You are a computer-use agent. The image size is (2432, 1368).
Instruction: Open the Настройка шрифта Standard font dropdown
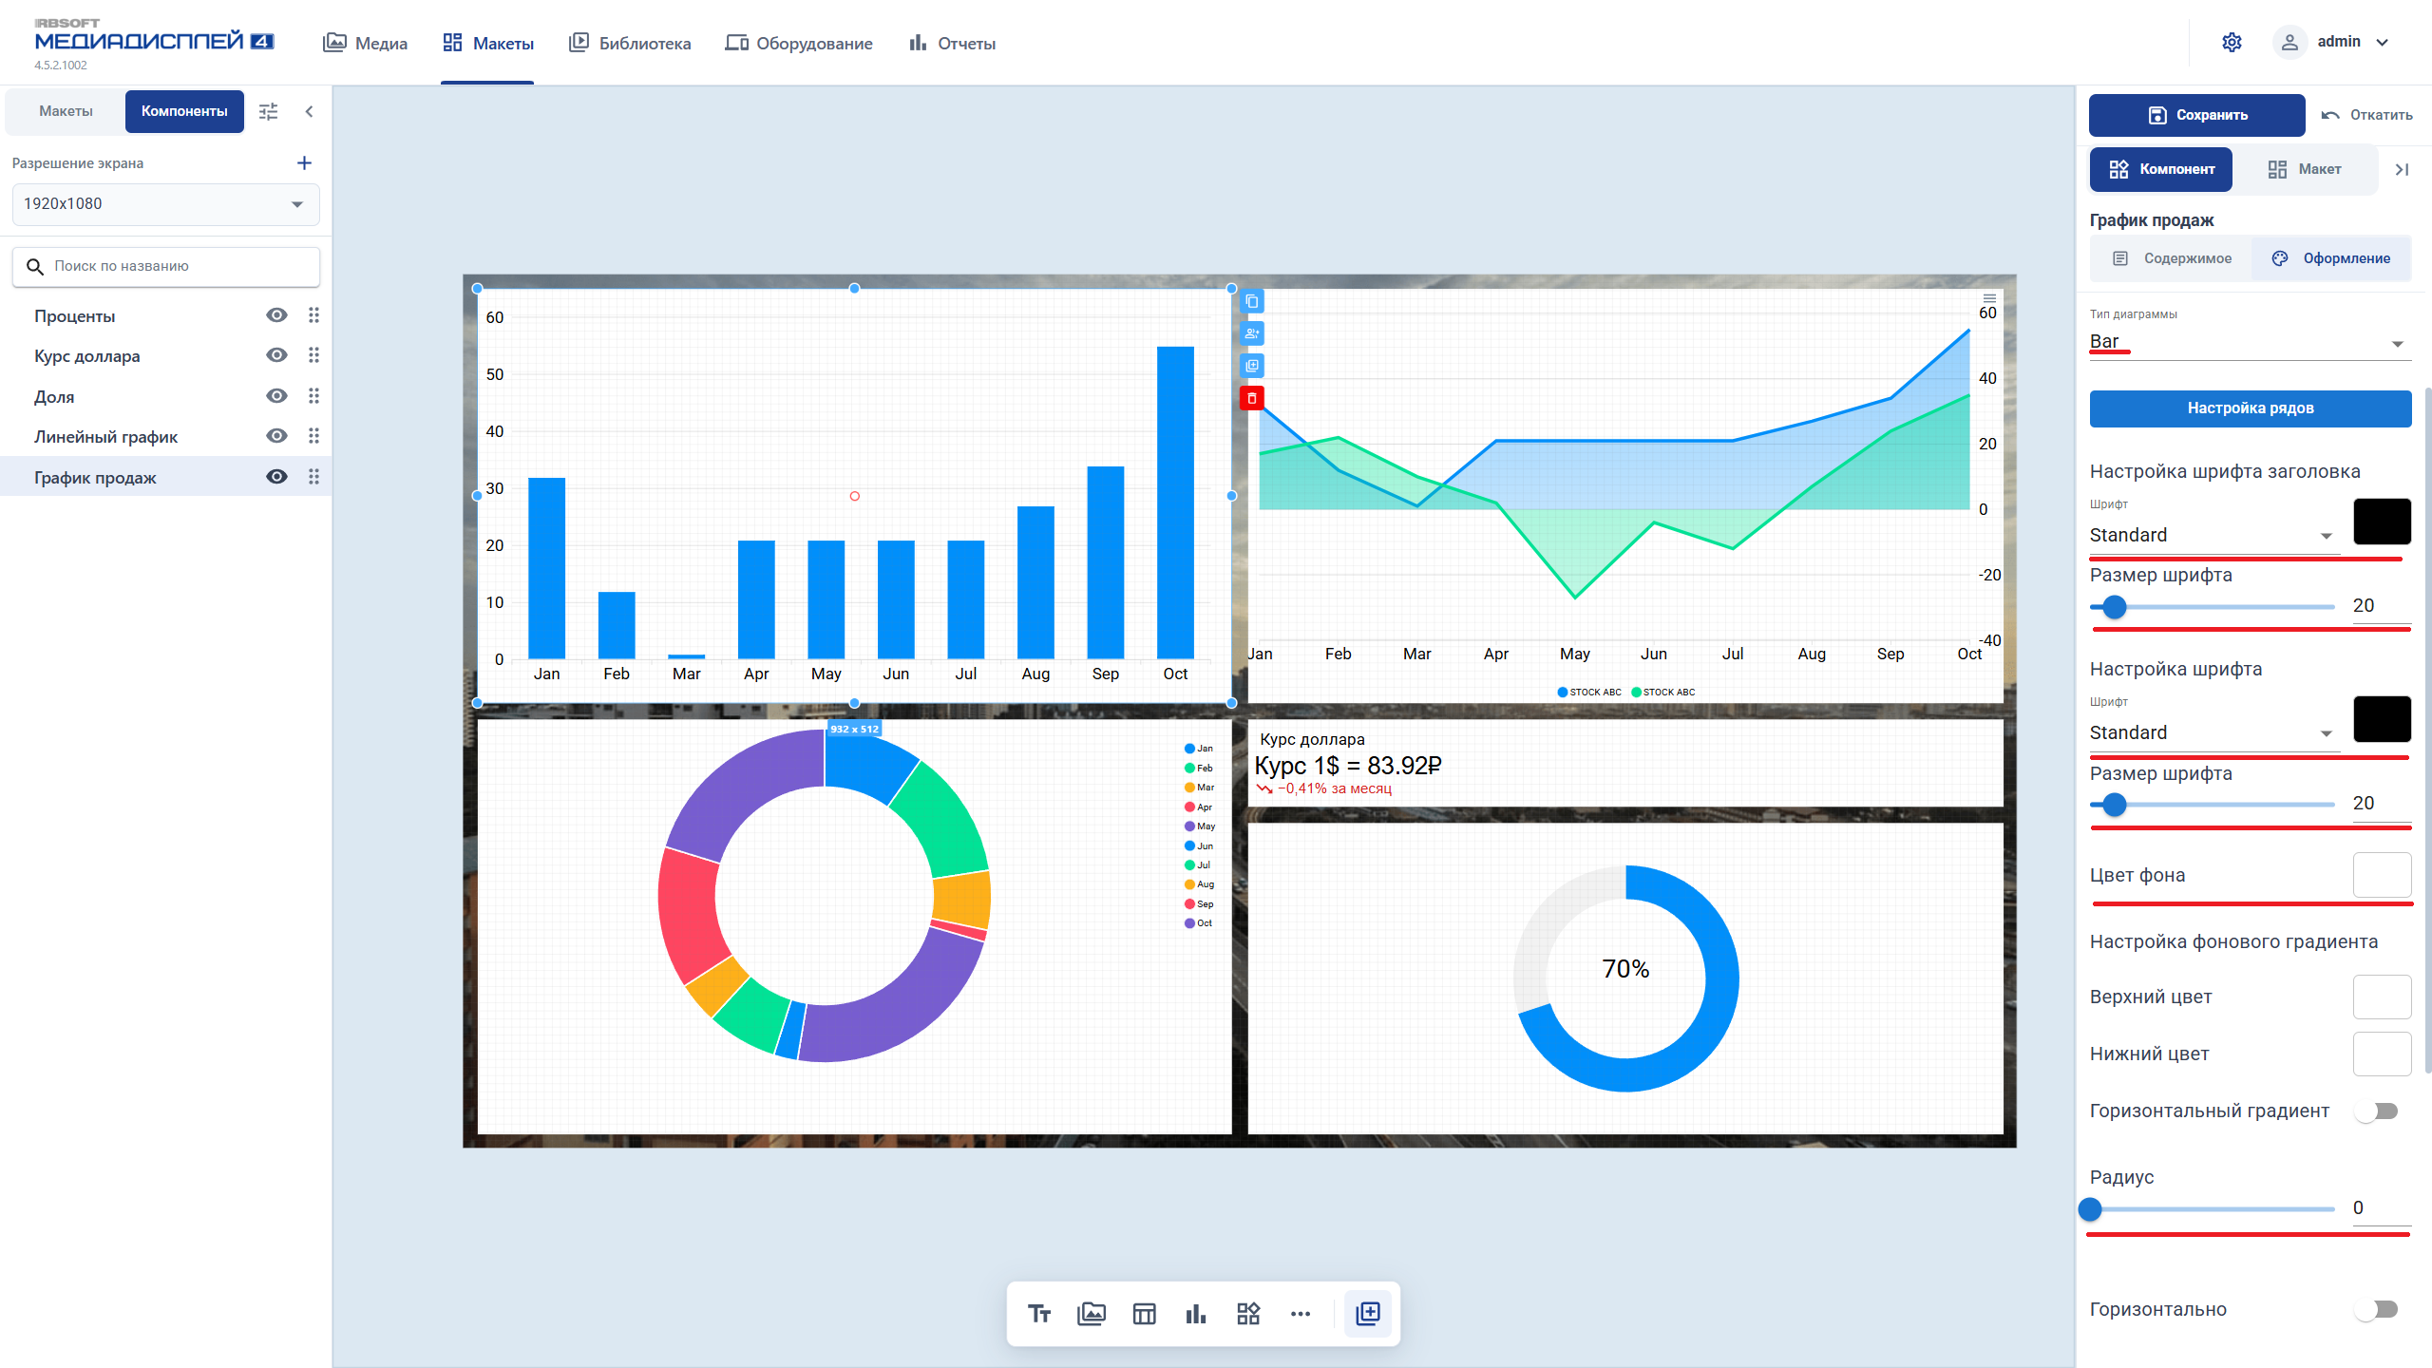pos(2213,732)
